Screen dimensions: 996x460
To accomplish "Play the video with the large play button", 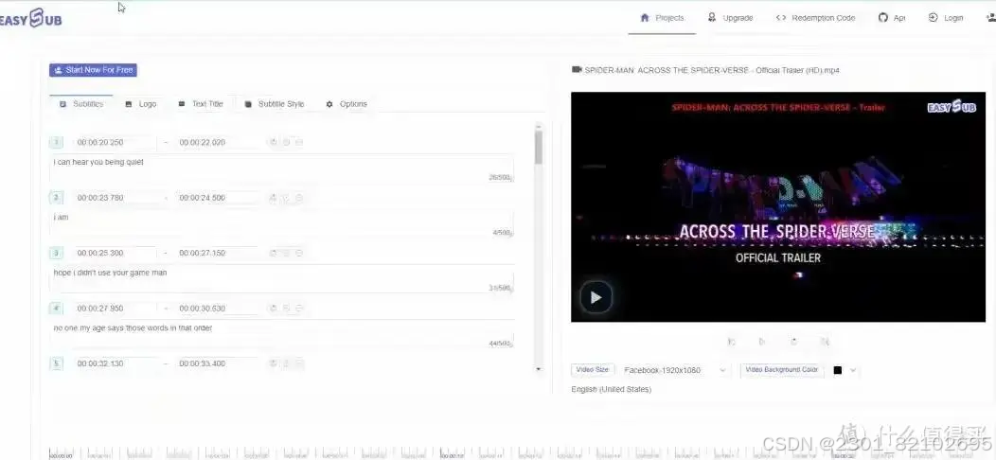I will tap(596, 296).
